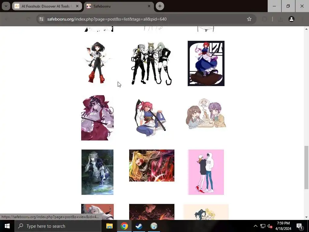Click the site information icon in address bar
Image resolution: width=309 pixels, height=232 pixels.
pyautogui.click(x=41, y=19)
